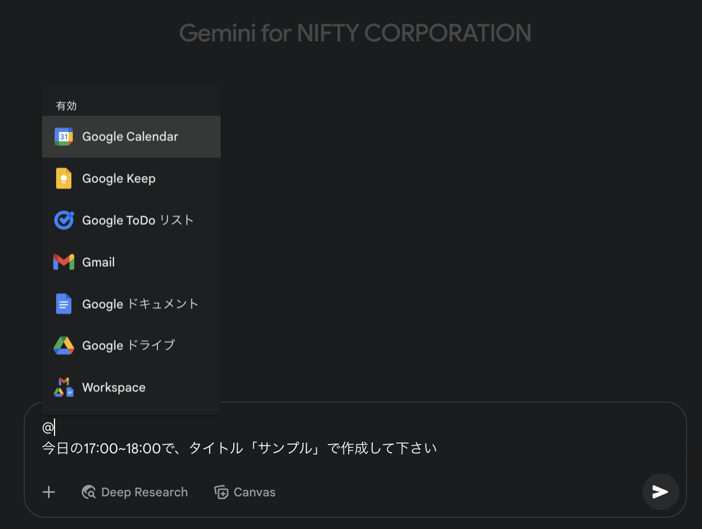
Task: Select Google ドライブ entry
Action: [131, 346]
